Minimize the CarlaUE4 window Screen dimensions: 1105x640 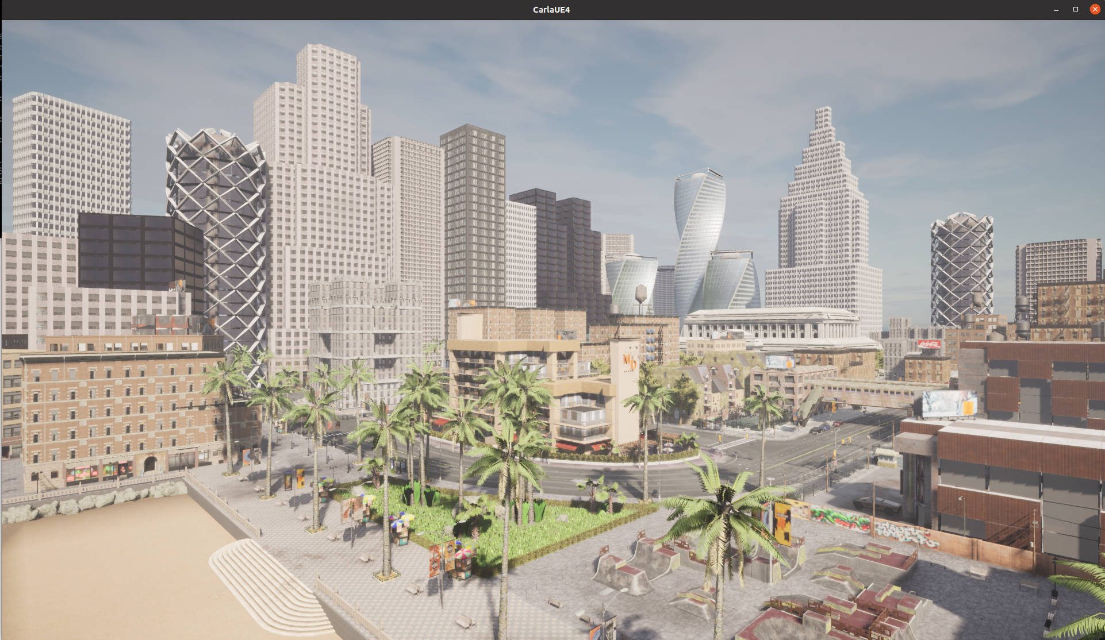coord(1056,9)
